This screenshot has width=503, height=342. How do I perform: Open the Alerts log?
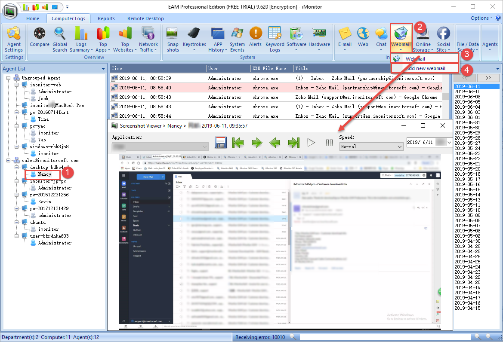(x=255, y=37)
